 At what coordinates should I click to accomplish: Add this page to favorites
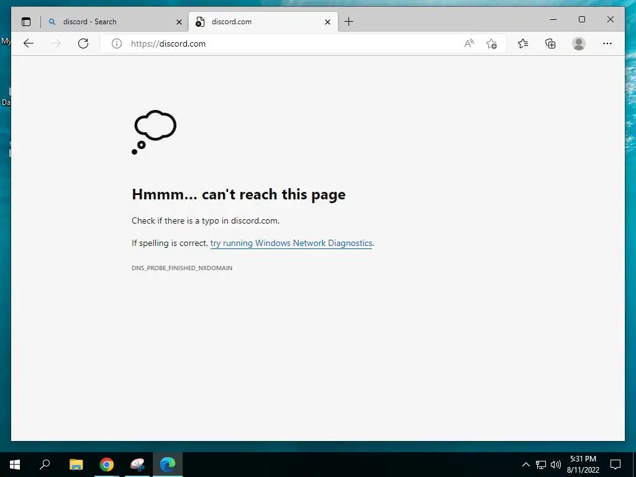click(492, 43)
